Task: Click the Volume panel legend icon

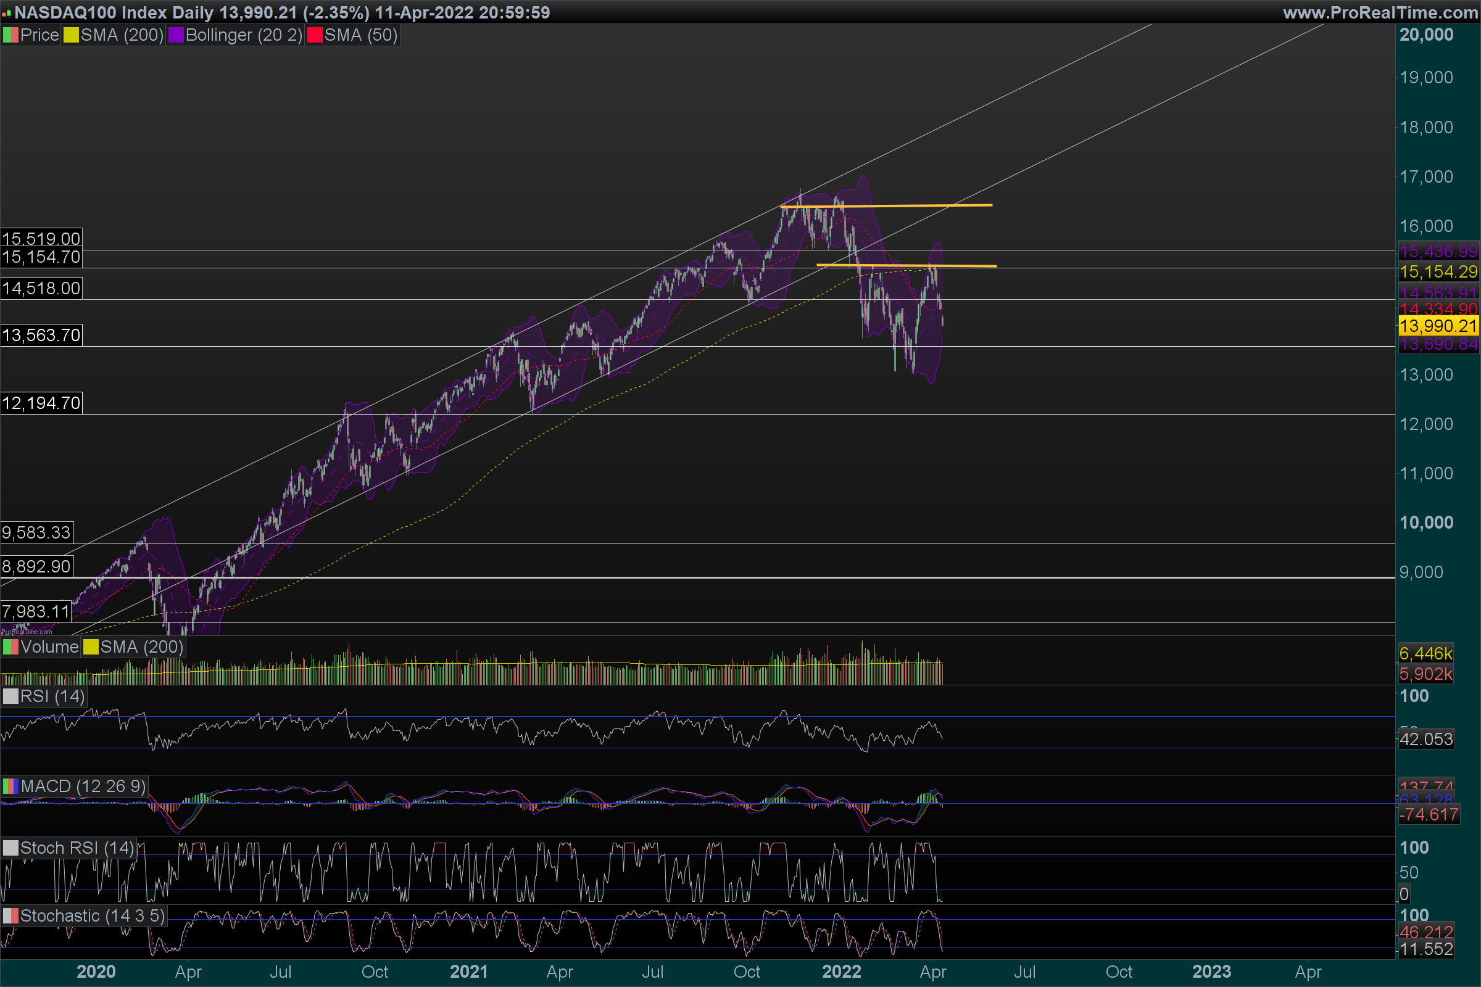Action: 10,647
